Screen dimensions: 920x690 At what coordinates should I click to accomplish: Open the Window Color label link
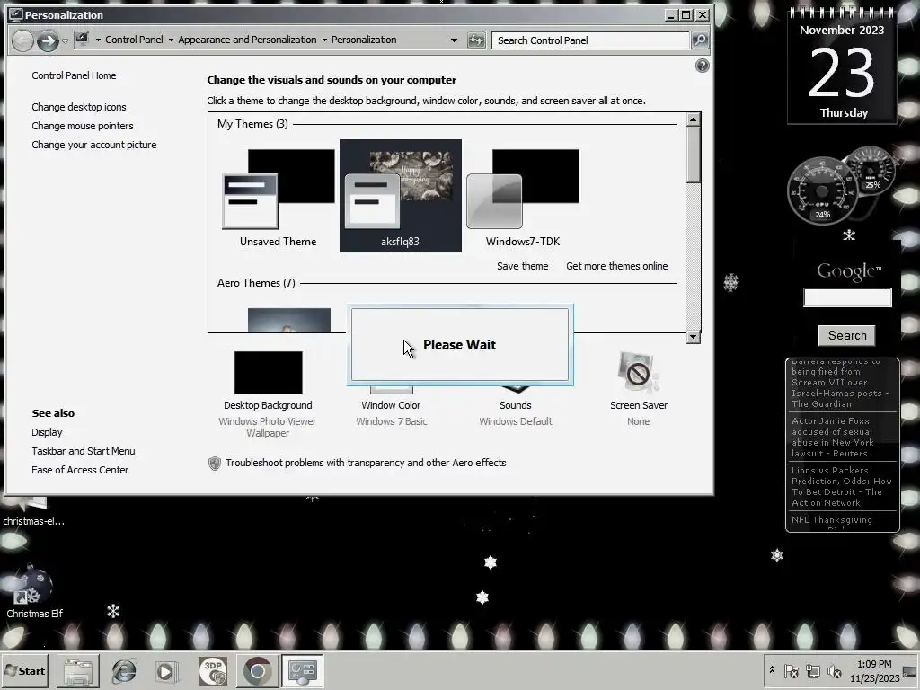click(x=391, y=405)
